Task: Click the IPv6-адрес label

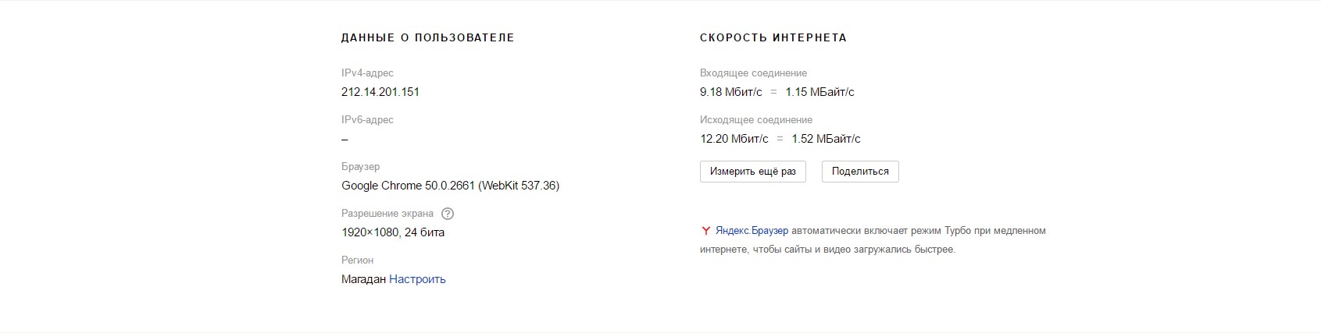Action: pos(367,120)
